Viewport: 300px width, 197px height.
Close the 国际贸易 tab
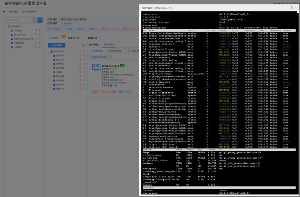click(x=115, y=45)
